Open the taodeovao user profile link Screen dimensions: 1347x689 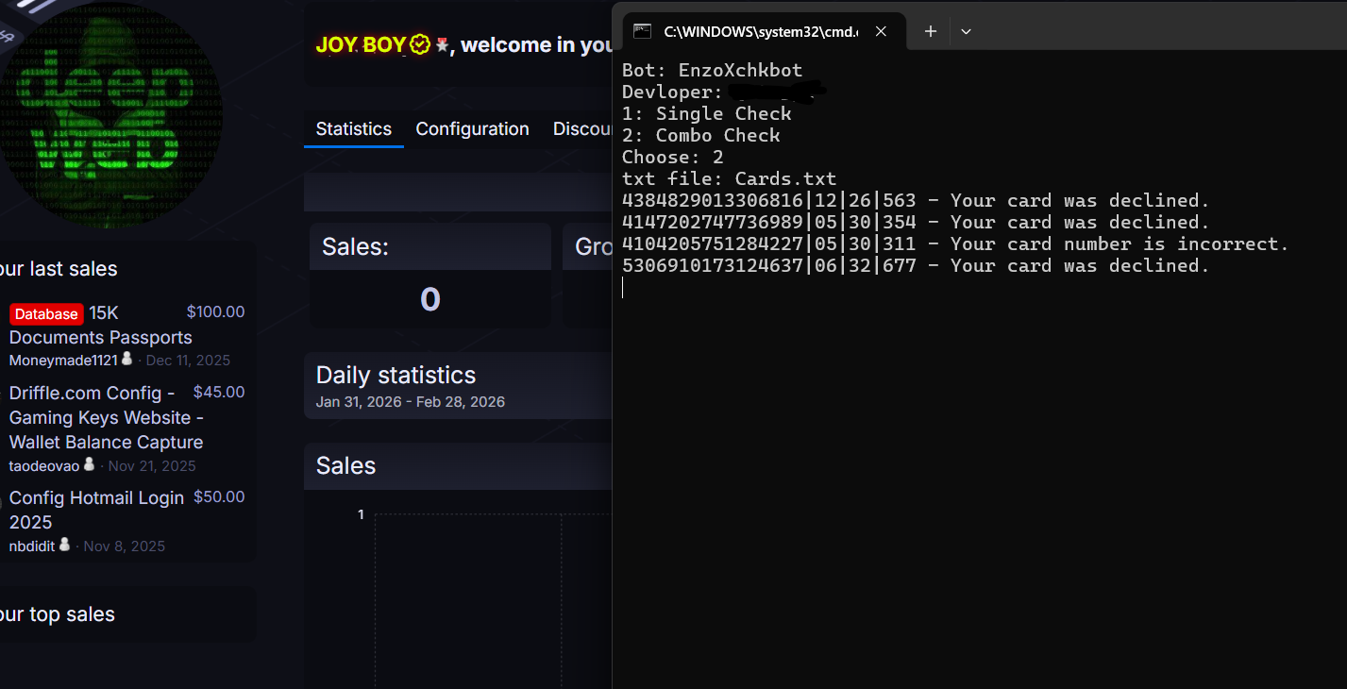pyautogui.click(x=44, y=466)
